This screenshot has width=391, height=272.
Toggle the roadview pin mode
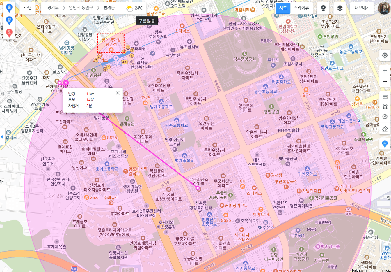[323, 8]
